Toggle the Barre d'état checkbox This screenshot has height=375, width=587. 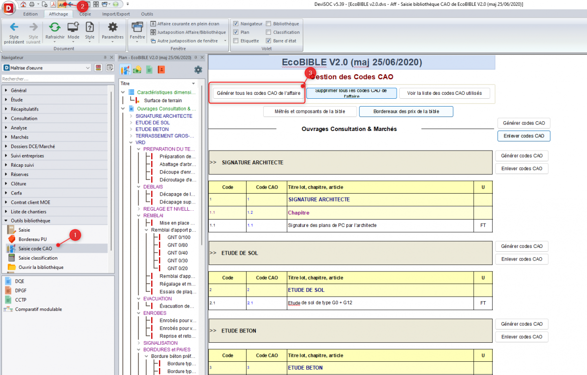(x=269, y=41)
